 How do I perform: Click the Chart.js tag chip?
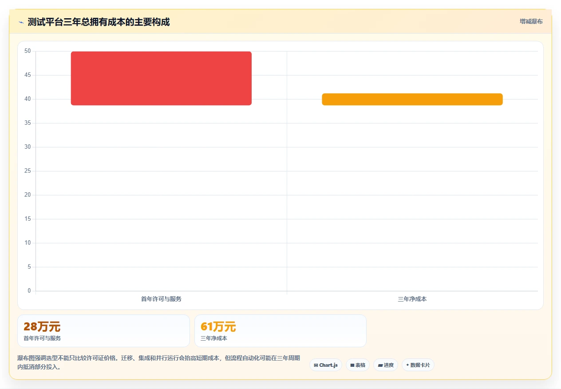[326, 365]
